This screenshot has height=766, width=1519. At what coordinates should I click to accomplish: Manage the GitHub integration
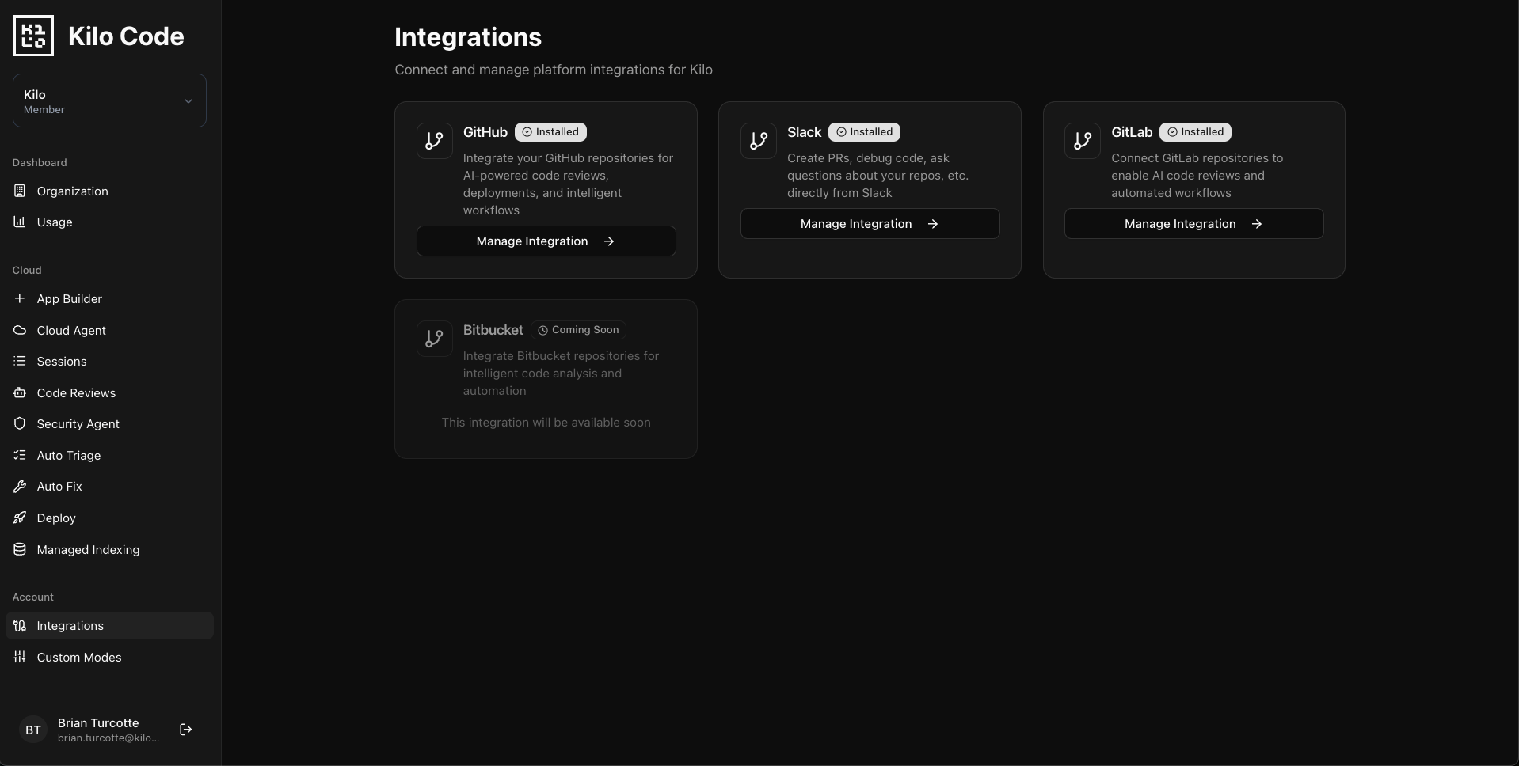coord(546,241)
